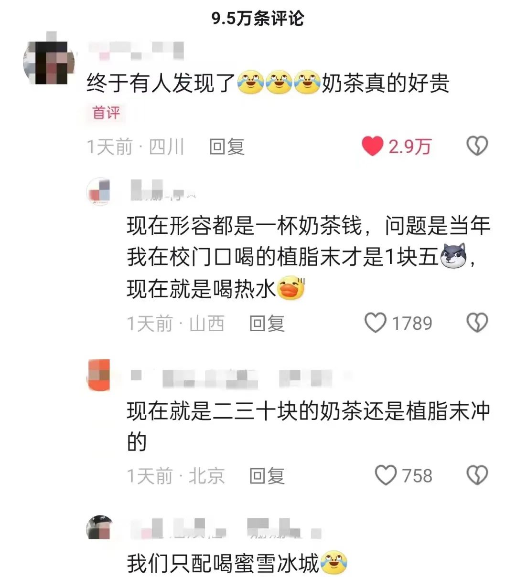Tap the 9.5万条评论 header
The height and width of the screenshot is (577, 516).
[x=258, y=18]
